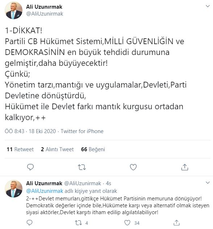Open Ali Uzunırmak name on the reply
The height and width of the screenshot is (229, 213).
(x=44, y=183)
